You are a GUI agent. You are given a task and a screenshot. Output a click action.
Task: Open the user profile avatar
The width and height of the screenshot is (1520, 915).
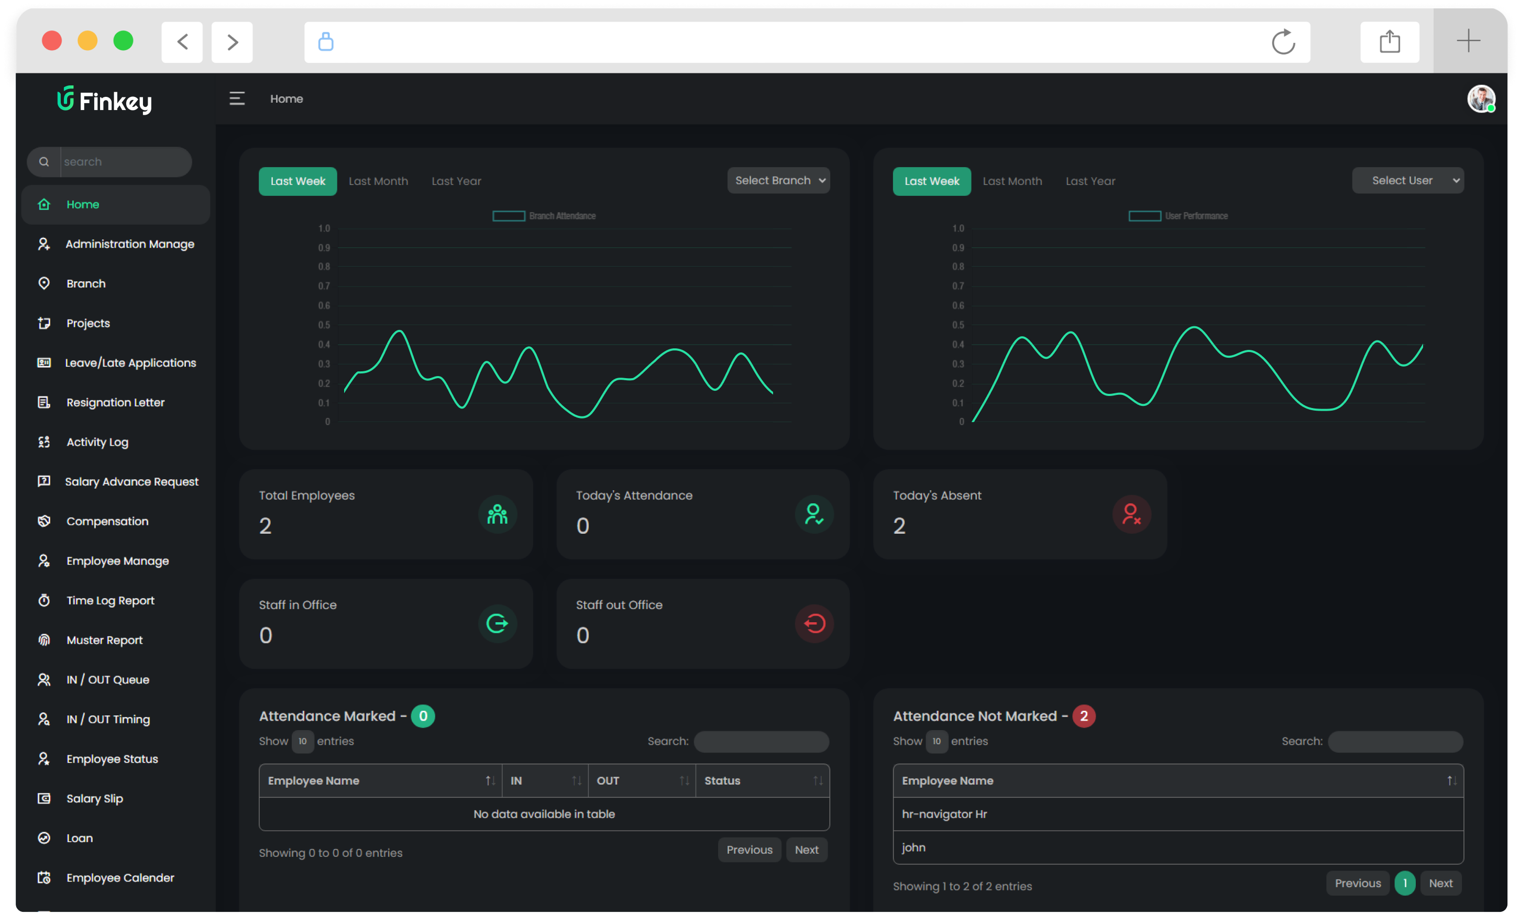pyautogui.click(x=1481, y=98)
